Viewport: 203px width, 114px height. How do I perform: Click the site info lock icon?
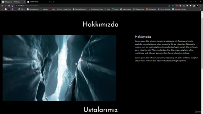pyautogui.click(x=16, y=6)
